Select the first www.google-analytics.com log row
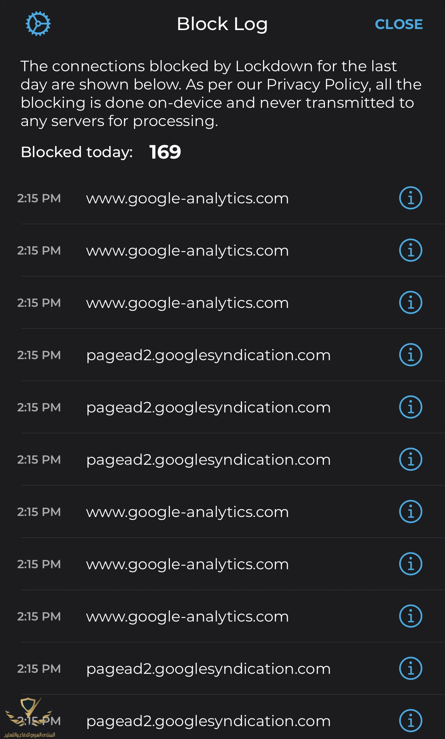The image size is (445, 739). tap(187, 198)
